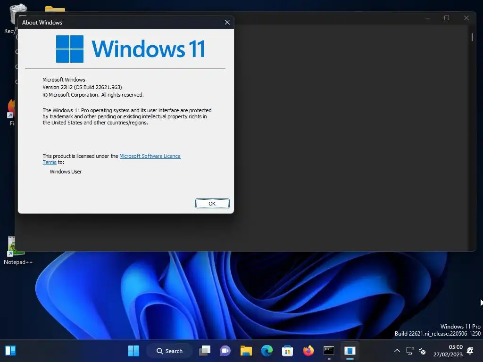Screen dimensions: 483x362
Task: Open the taskbar Search box
Action: pyautogui.click(x=169, y=351)
